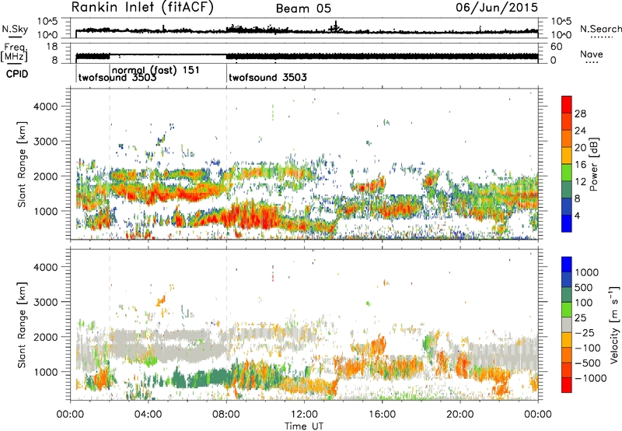Click the 'Power [dB]' colorbar title
This screenshot has width=622, height=431.
[x=593, y=164]
